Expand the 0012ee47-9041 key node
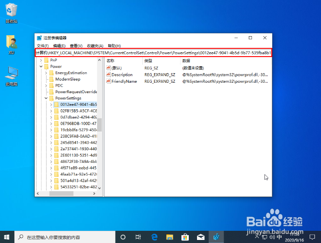Viewport: 321px width, 243px height. [51, 105]
